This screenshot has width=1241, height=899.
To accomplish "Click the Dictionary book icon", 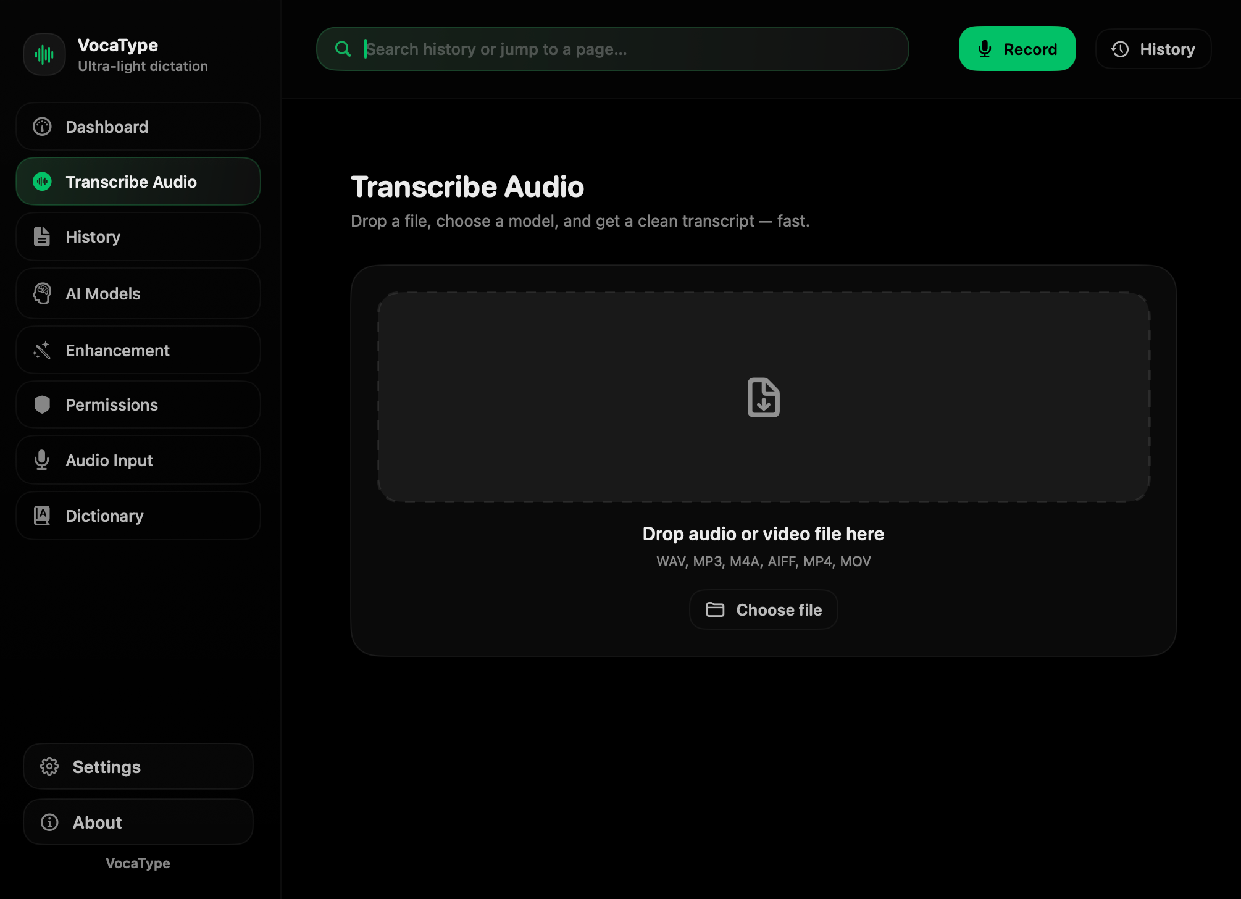I will (x=42, y=516).
